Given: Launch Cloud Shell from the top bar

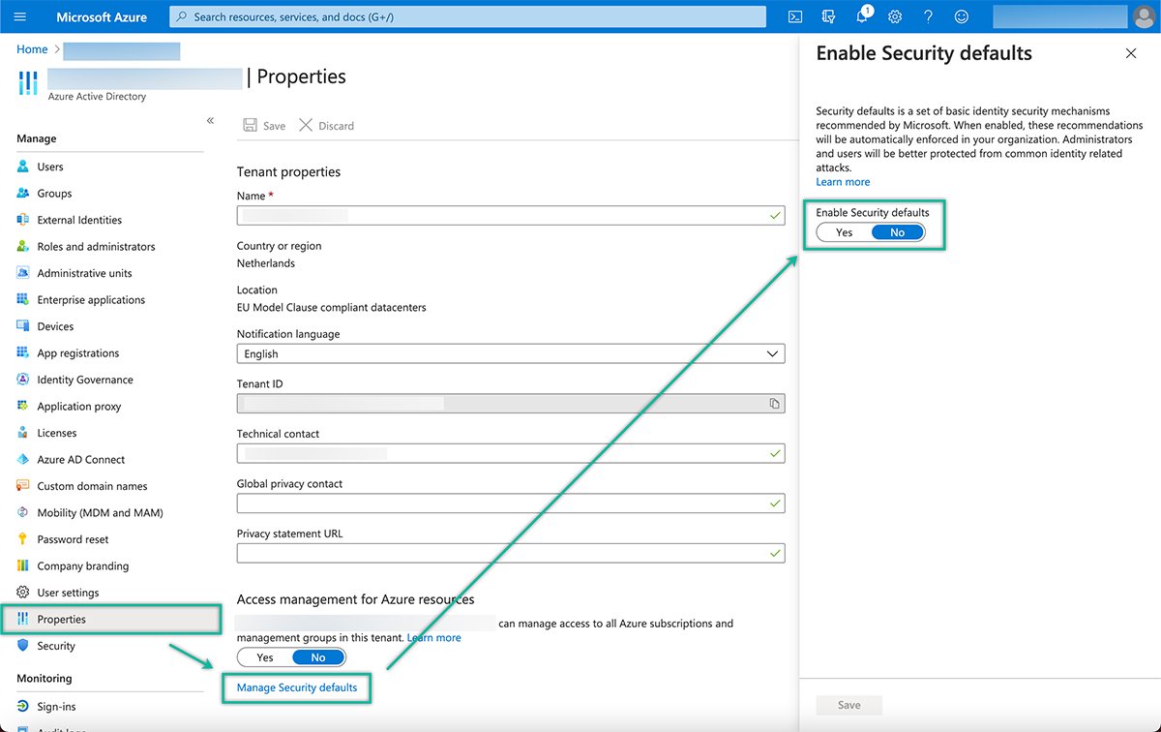Looking at the screenshot, I should pos(794,15).
